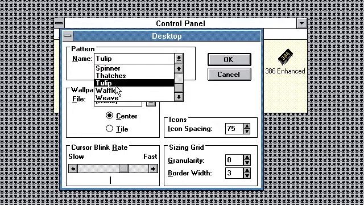
Task: Click the Granularity value field
Action: point(234,160)
